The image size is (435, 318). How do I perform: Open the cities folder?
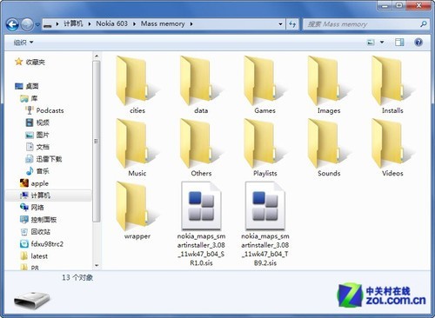pos(137,85)
